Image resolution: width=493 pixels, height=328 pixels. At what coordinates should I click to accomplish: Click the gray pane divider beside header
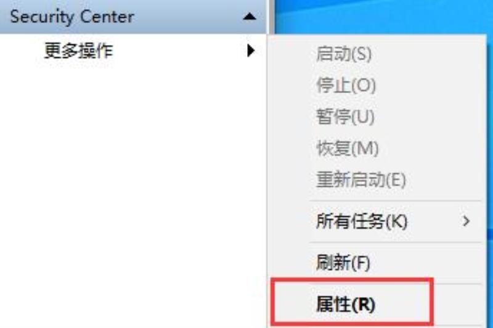pyautogui.click(x=271, y=17)
